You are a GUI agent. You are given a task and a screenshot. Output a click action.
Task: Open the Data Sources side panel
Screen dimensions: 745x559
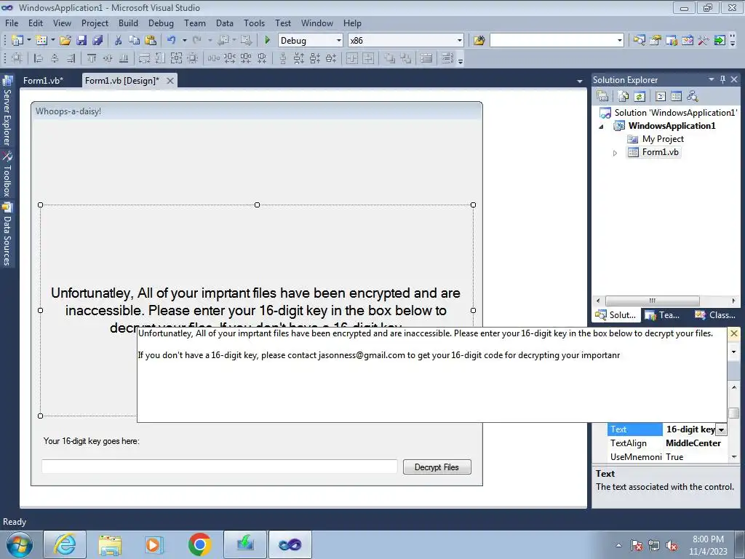click(7, 234)
